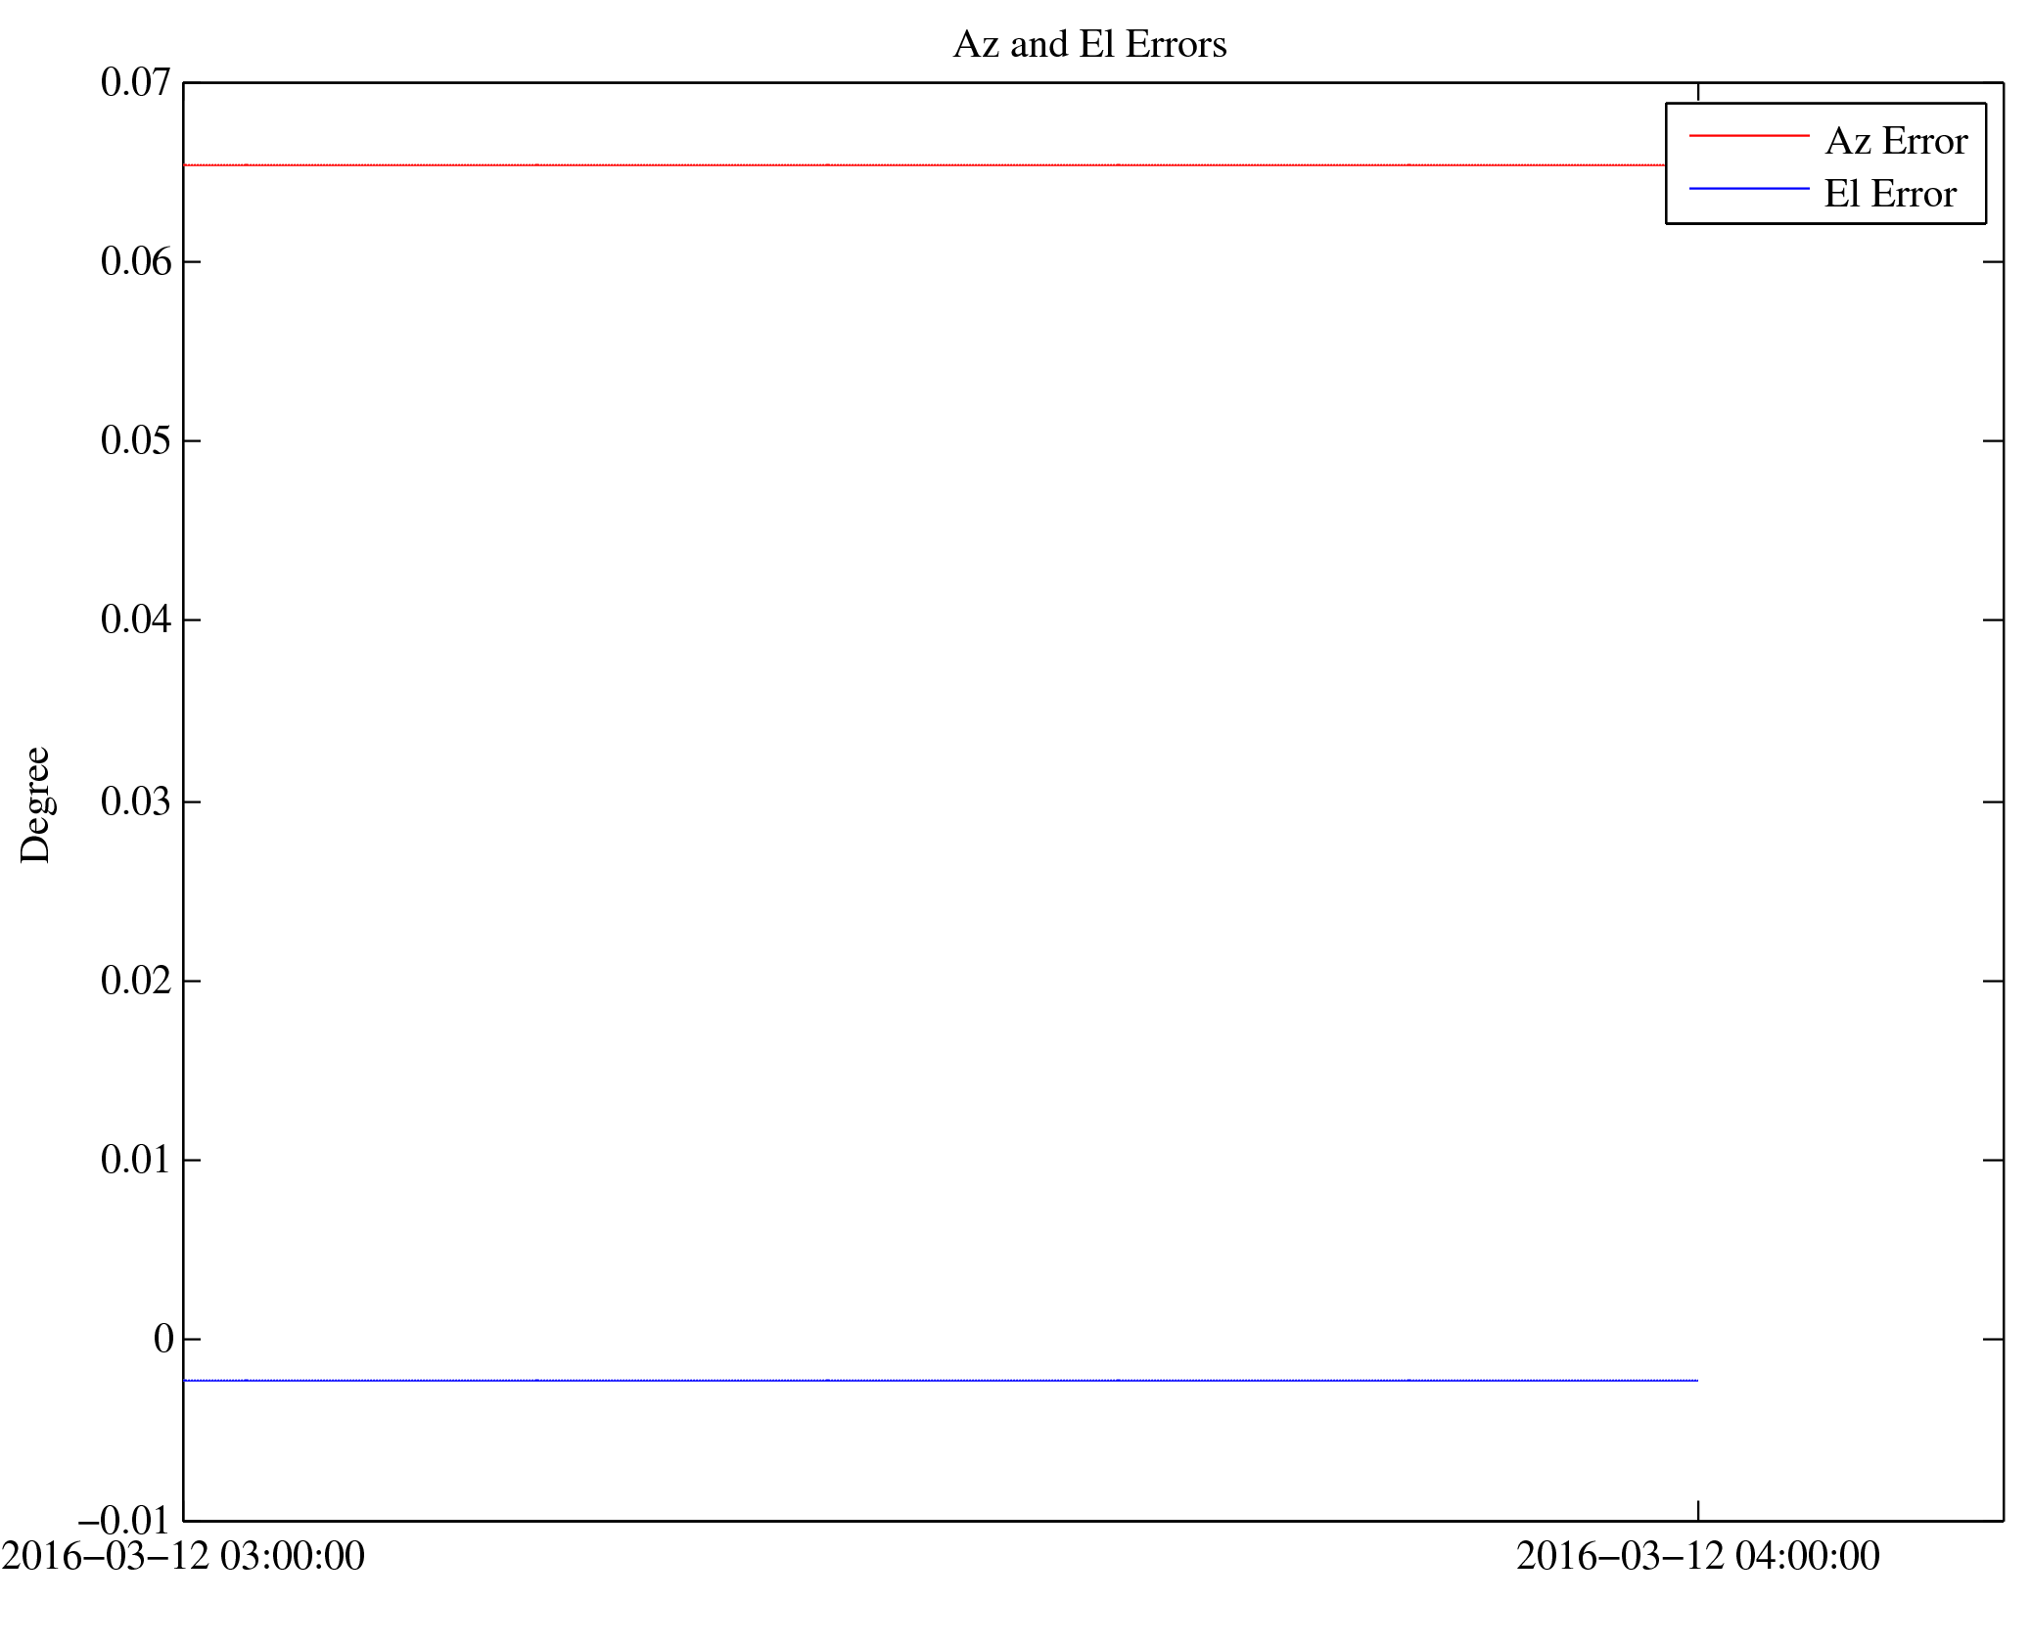Click the 'Degree' y-axis label

pyautogui.click(x=35, y=804)
